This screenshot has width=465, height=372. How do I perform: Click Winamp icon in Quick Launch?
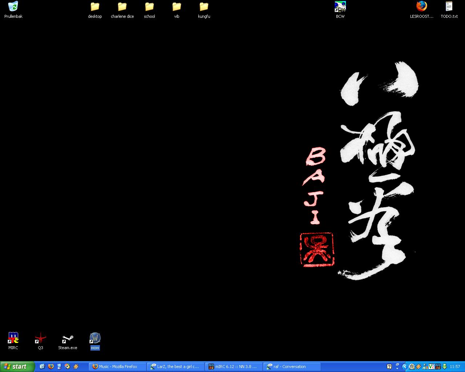tap(76, 367)
